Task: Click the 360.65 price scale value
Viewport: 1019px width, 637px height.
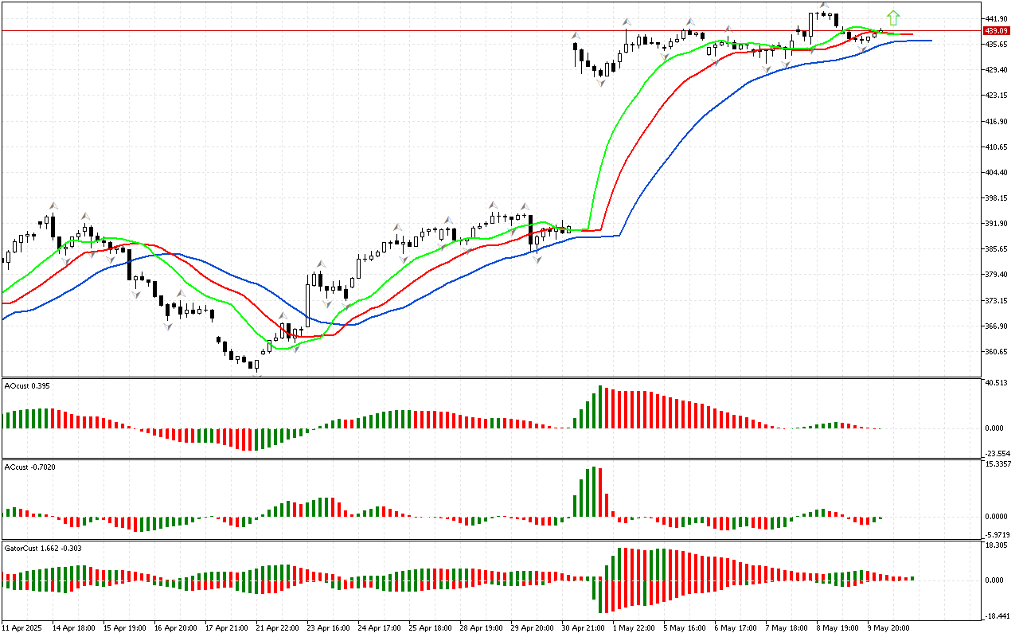Action: point(996,351)
